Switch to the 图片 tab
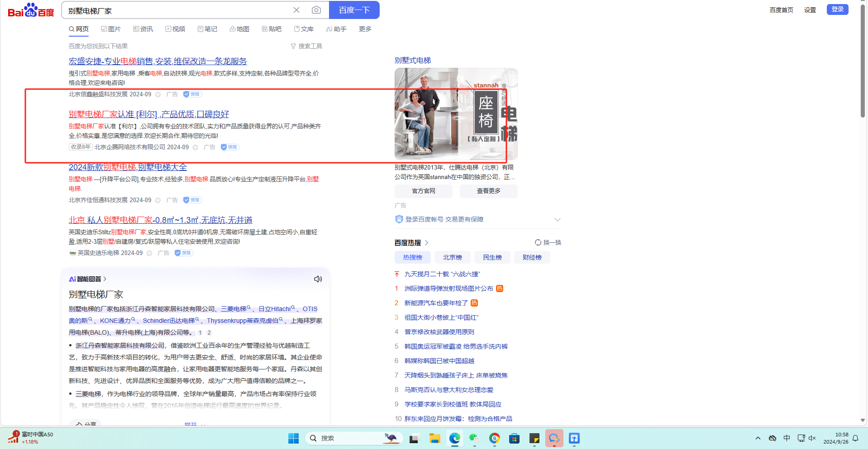Viewport: 868px width, 449px height. tap(111, 29)
